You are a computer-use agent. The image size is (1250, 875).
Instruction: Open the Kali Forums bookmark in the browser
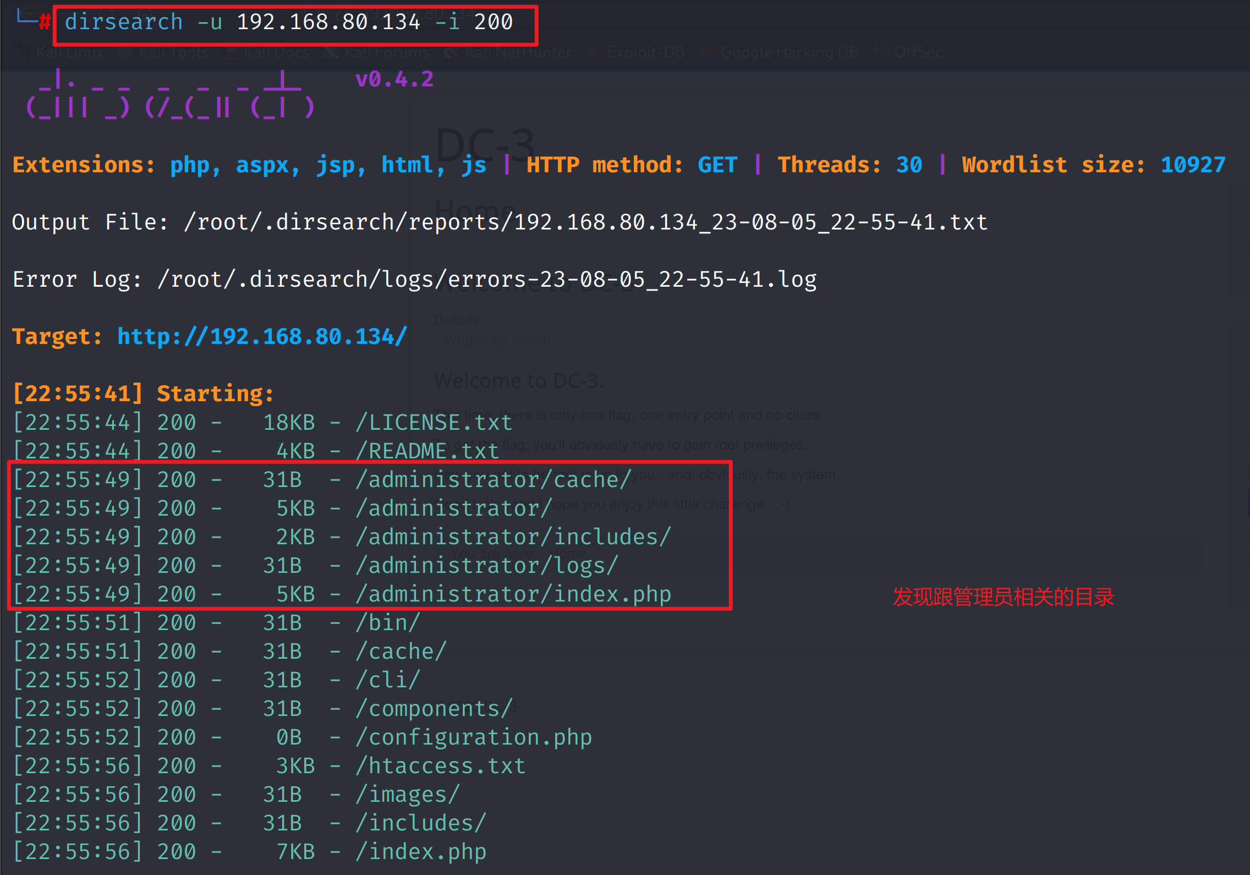(377, 52)
